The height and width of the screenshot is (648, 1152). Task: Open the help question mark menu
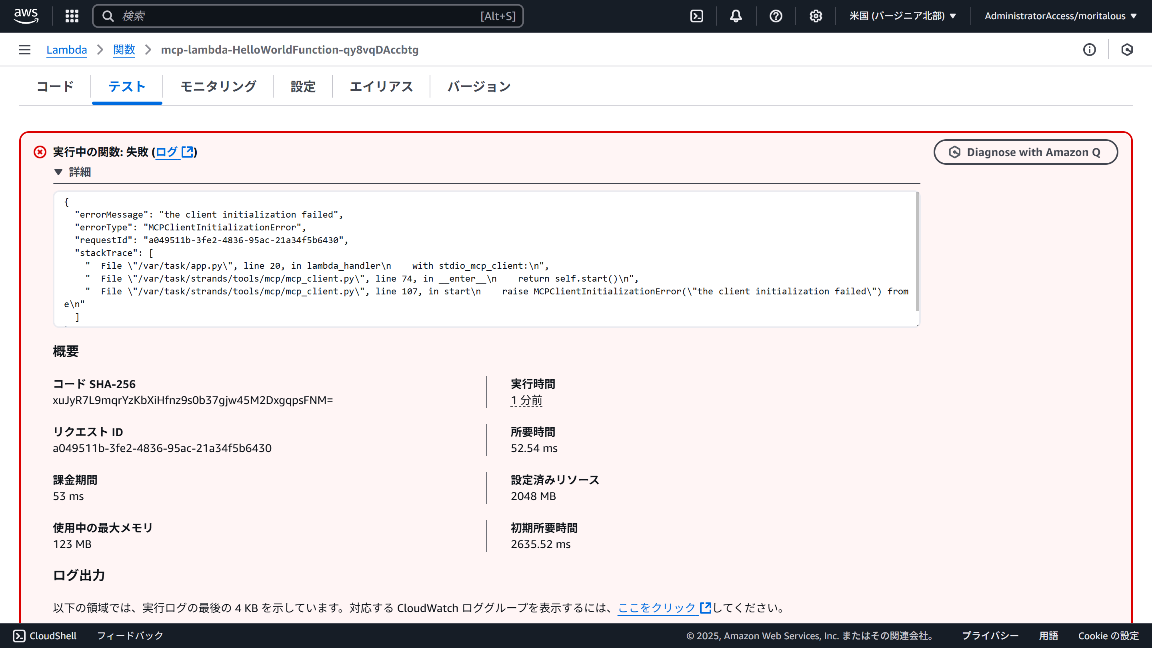[x=776, y=16]
